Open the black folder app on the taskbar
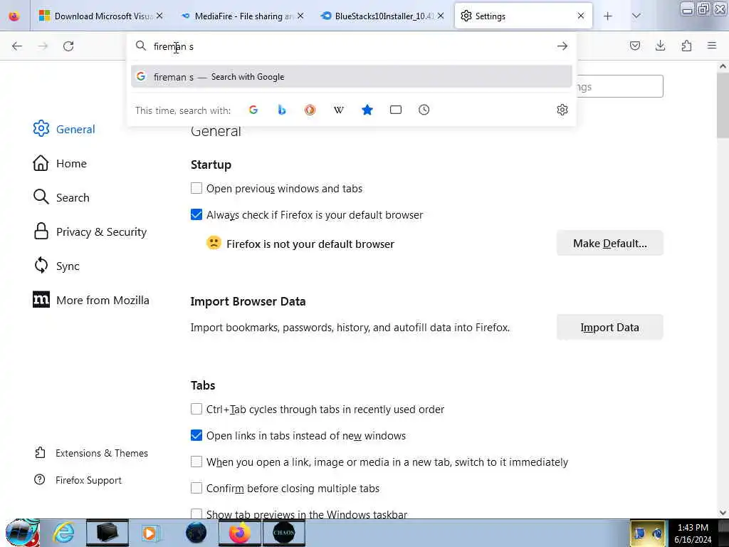729x547 pixels. 107,533
